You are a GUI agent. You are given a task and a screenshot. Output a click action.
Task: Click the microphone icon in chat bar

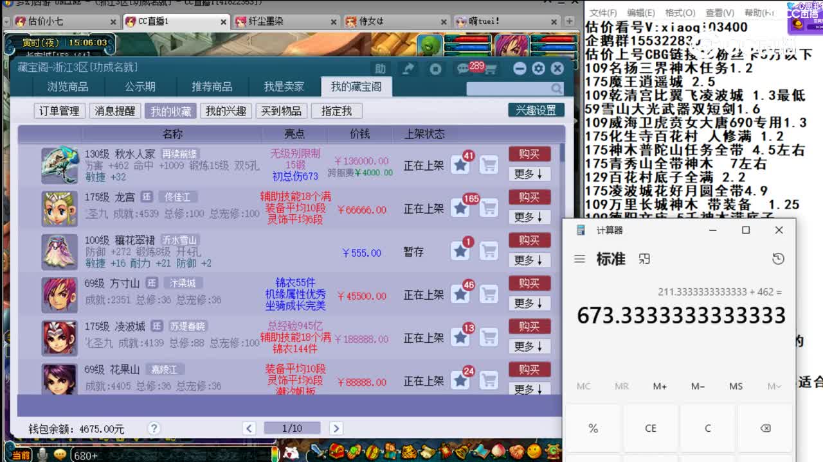(x=42, y=455)
